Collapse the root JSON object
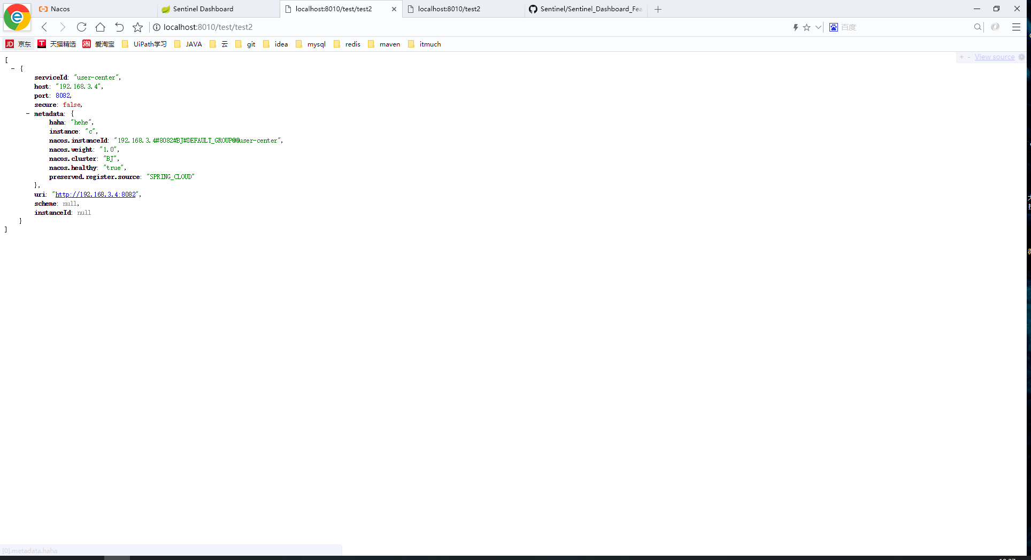This screenshot has height=560, width=1031. point(13,68)
